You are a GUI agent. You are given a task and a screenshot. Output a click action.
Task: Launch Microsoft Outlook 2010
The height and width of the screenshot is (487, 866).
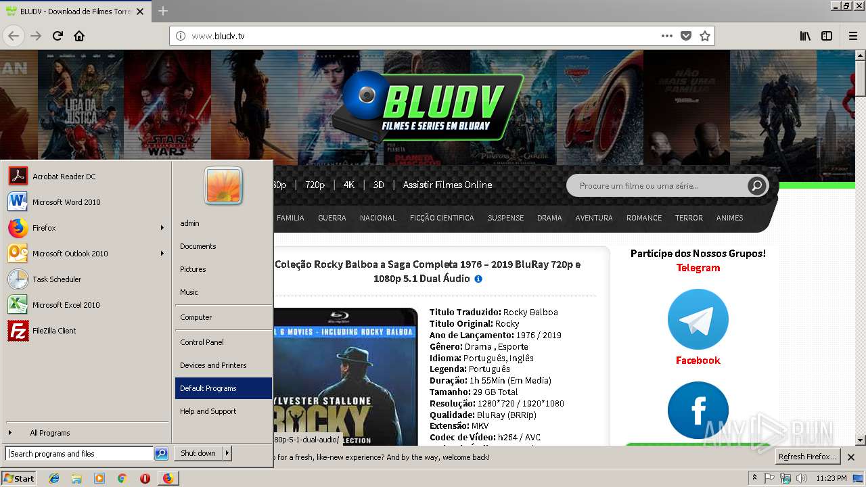(86, 254)
